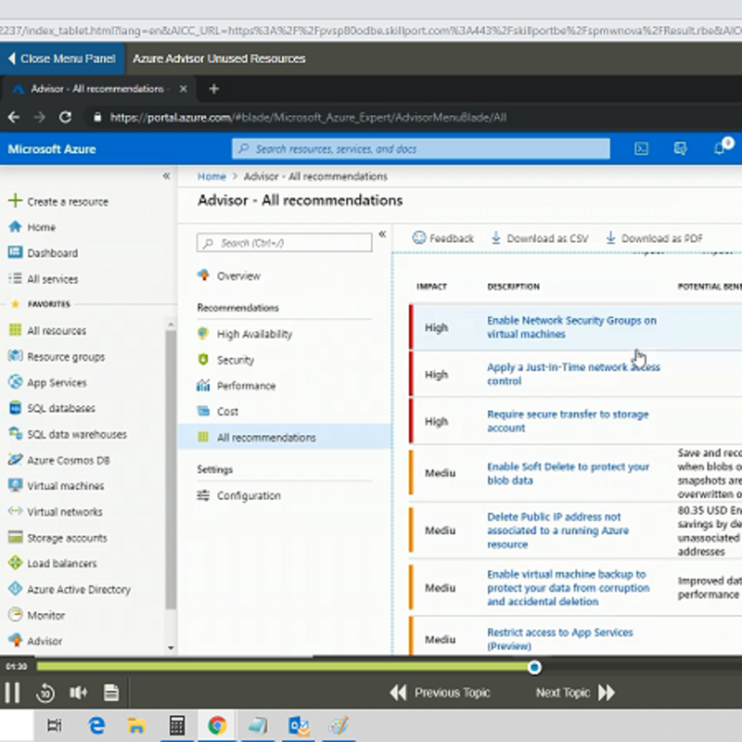
Task: Open Outlook from the taskbar
Action: [x=299, y=725]
